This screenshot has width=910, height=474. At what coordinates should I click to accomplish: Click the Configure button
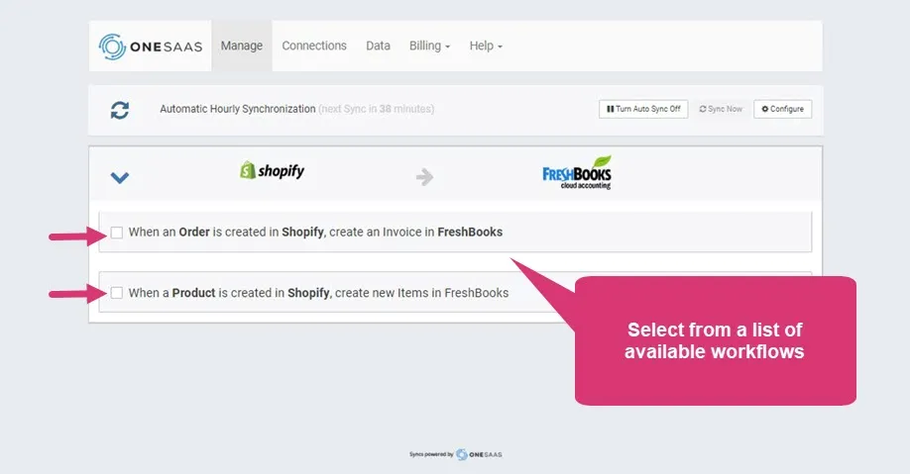click(782, 109)
